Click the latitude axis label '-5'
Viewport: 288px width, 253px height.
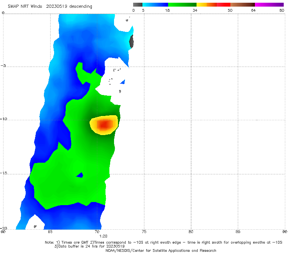pyautogui.click(x=4, y=66)
